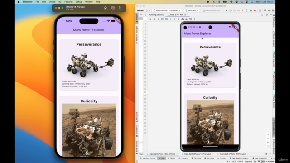
Task: Click the CRLF line separator in the status bar
Action: click(234, 162)
